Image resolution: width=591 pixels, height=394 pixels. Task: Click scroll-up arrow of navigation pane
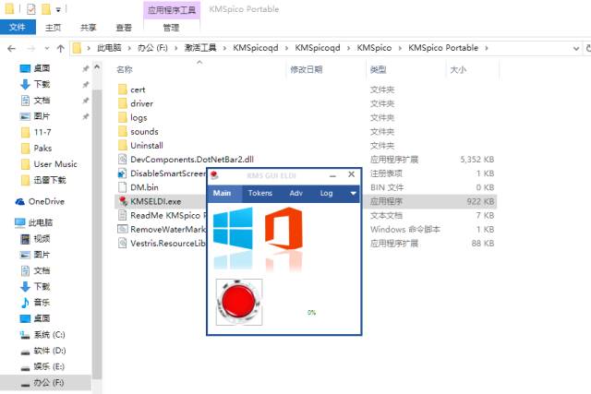pos(97,67)
